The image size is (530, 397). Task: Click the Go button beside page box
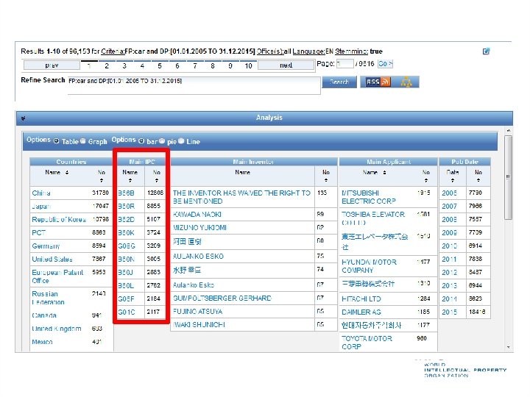click(x=385, y=63)
